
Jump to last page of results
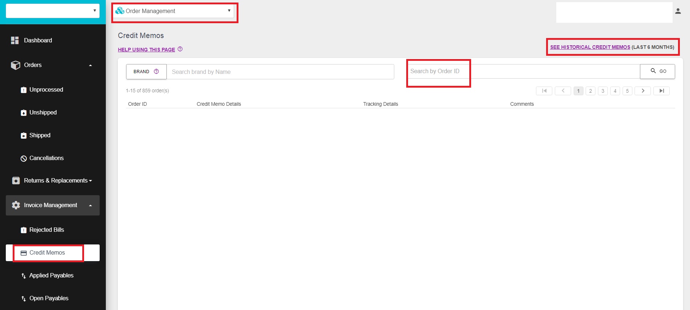coord(661,91)
